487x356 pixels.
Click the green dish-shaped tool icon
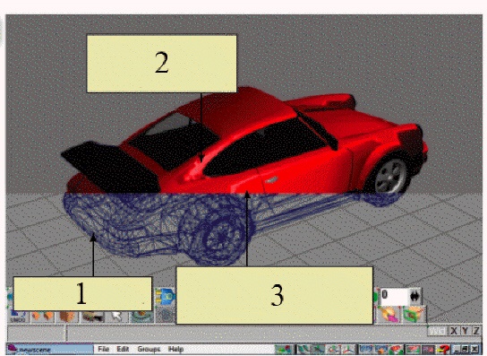(x=141, y=317)
